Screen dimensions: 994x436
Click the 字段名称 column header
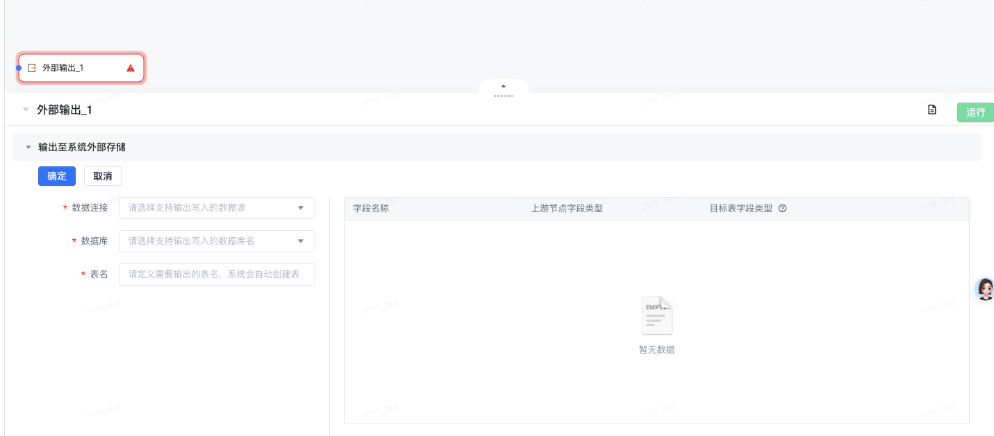[x=371, y=209]
